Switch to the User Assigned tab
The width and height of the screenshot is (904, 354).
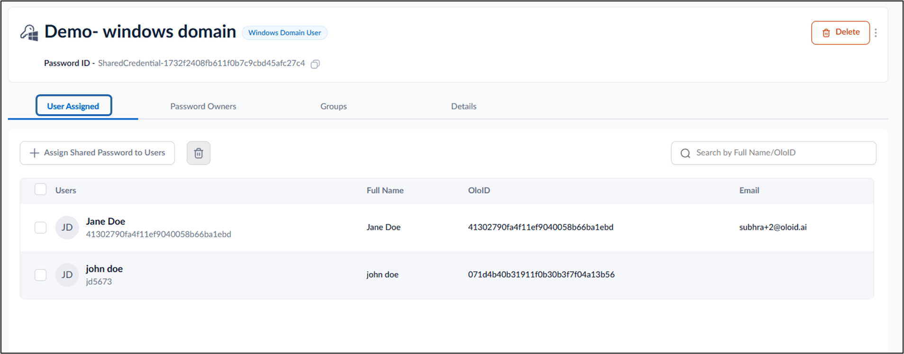(x=73, y=106)
